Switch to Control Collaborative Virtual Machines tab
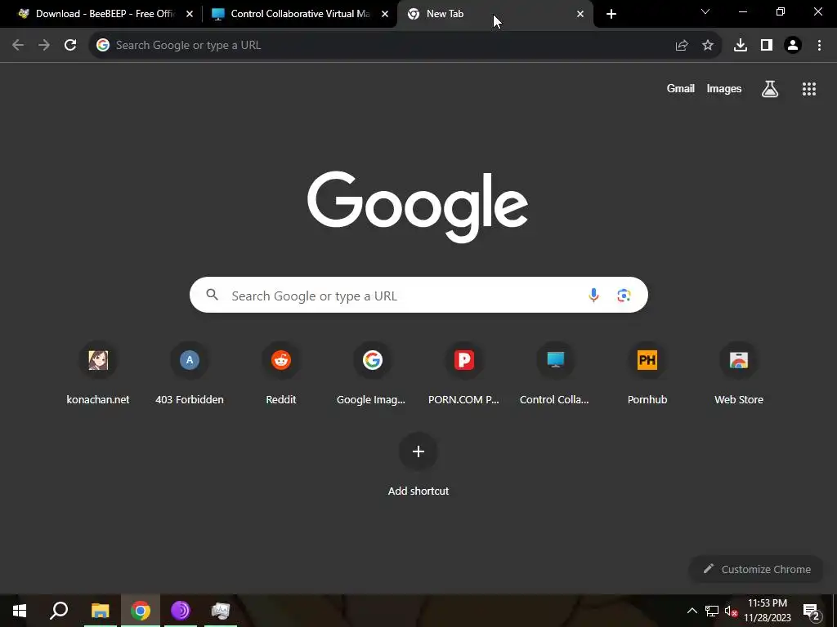 pyautogui.click(x=299, y=14)
